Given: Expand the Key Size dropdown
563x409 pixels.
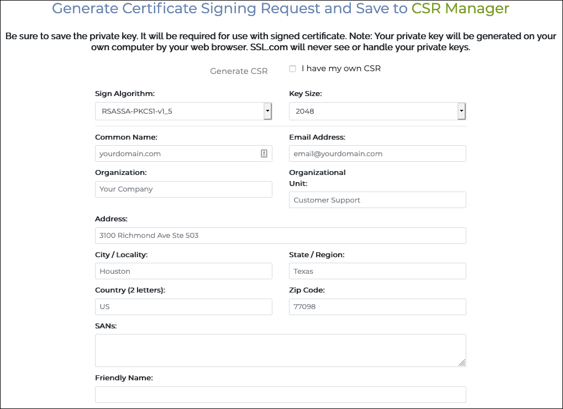Looking at the screenshot, I should click(377, 111).
